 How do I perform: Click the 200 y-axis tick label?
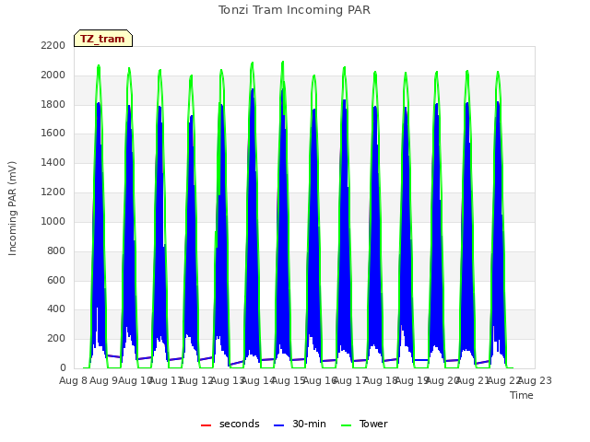click(x=56, y=338)
